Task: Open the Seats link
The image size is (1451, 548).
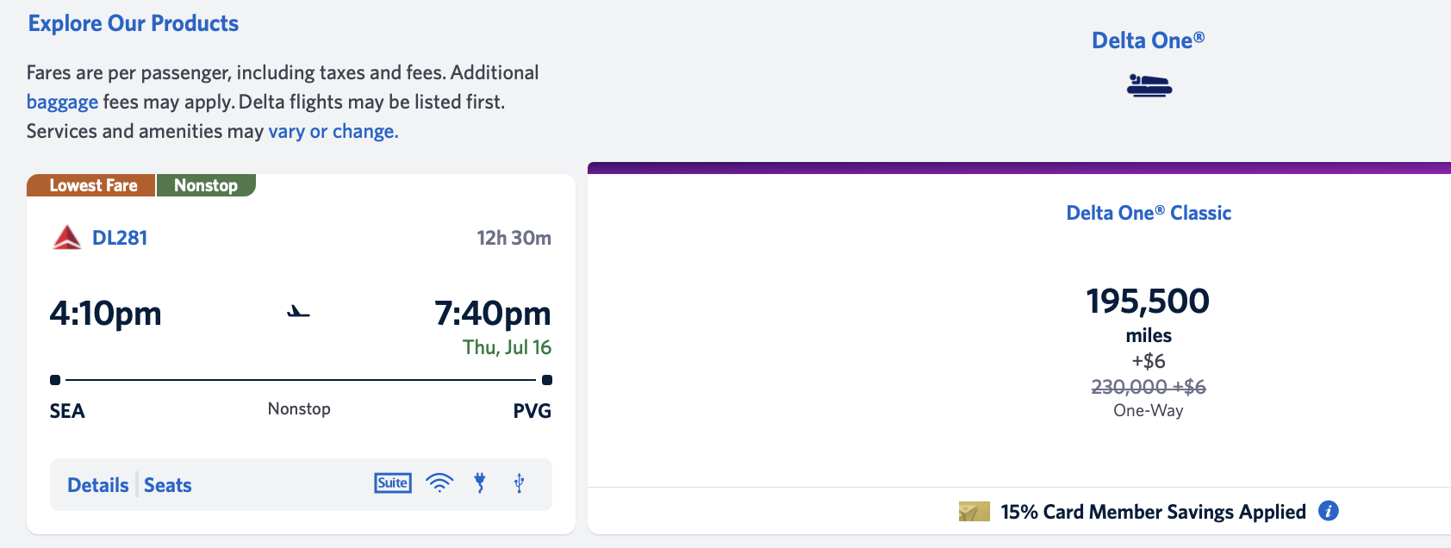Action: pos(167,484)
